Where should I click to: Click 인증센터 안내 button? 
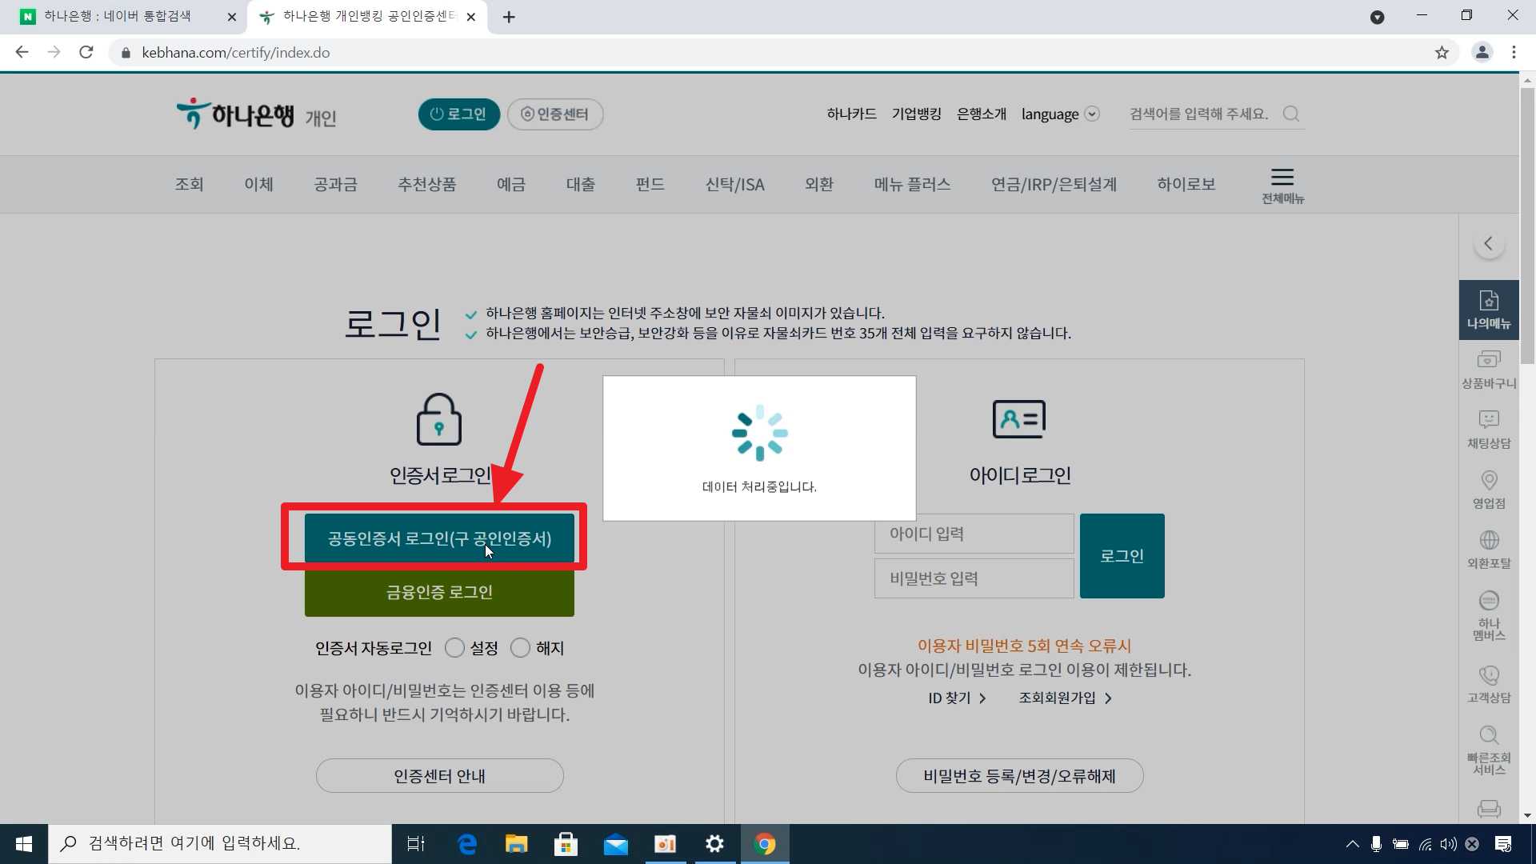(439, 776)
